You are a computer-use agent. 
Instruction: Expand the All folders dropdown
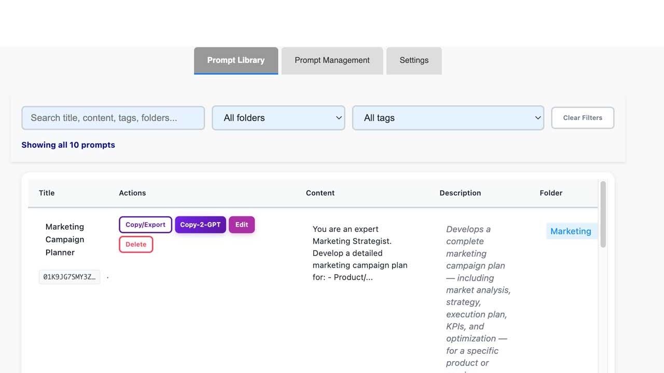click(x=279, y=118)
